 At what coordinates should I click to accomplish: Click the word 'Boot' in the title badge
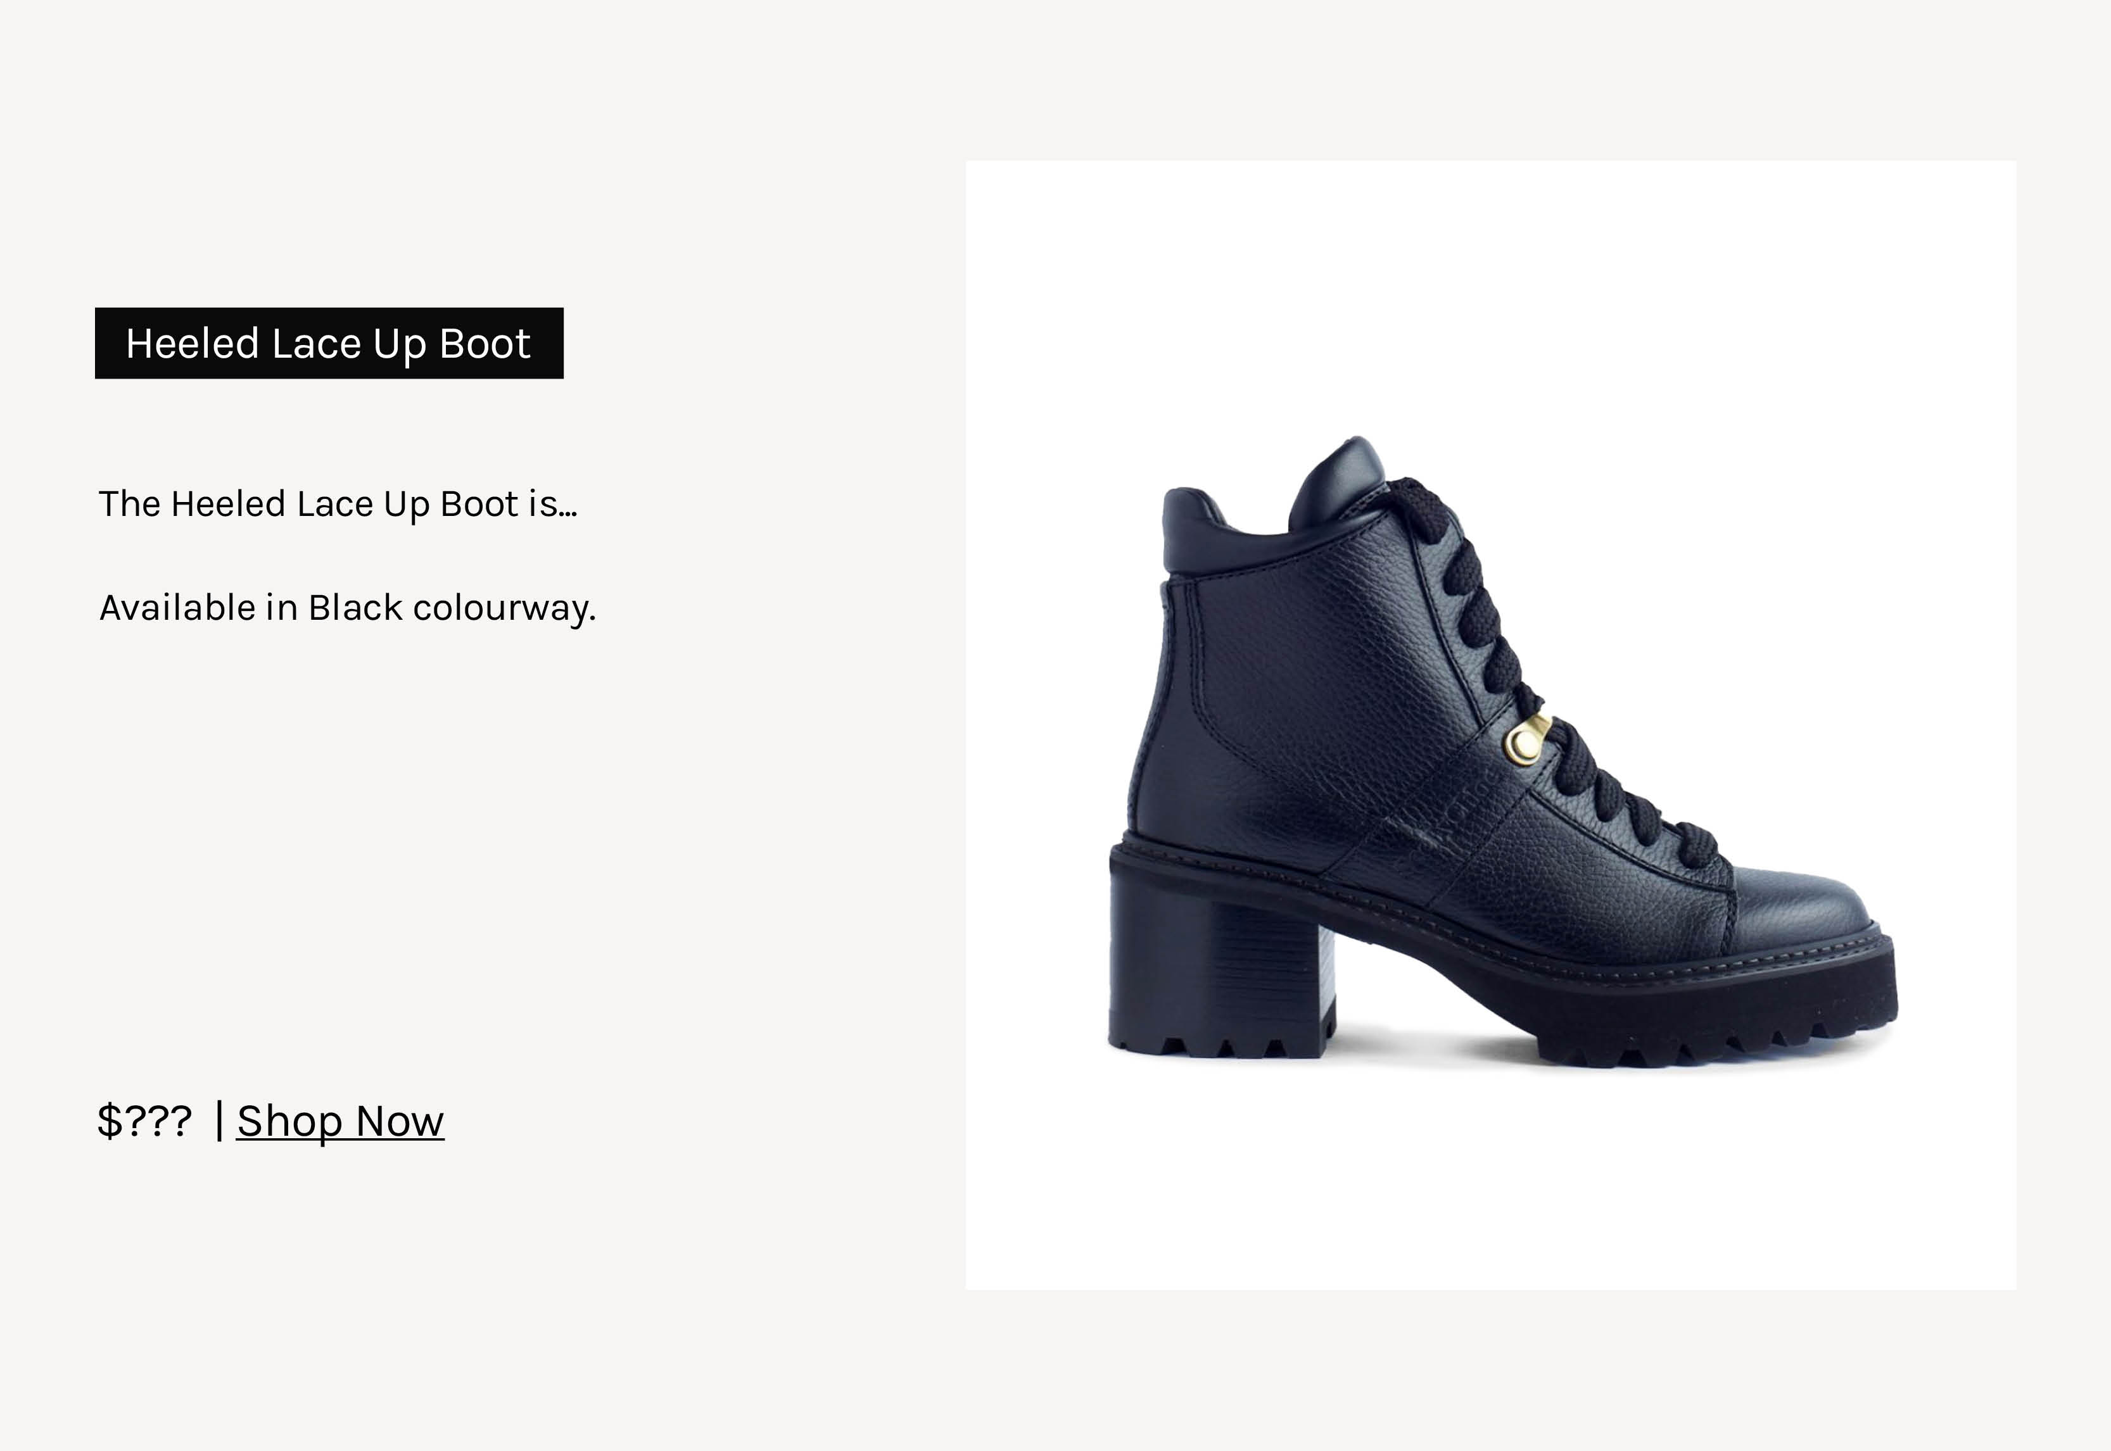coord(485,344)
